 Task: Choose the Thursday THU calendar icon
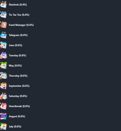[3, 76]
